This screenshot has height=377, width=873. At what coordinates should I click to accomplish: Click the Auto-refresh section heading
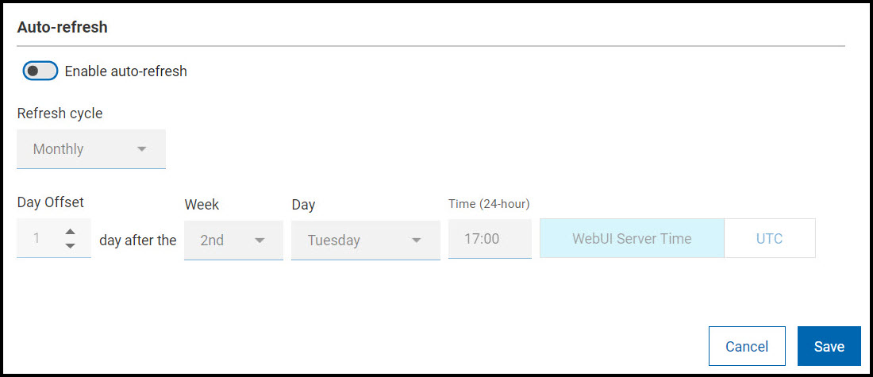[x=63, y=28]
